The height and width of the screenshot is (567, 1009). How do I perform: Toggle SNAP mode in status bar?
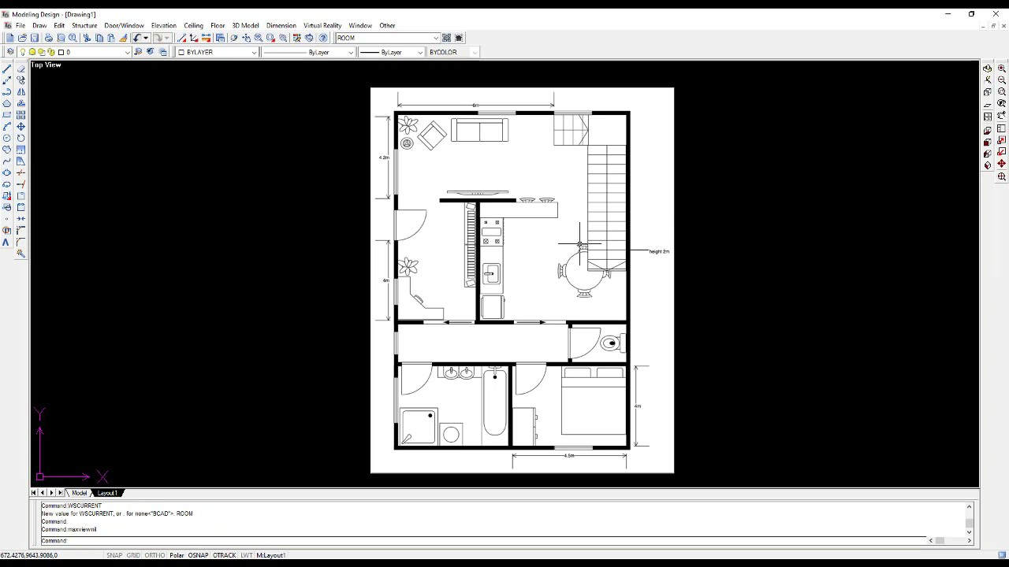click(114, 555)
